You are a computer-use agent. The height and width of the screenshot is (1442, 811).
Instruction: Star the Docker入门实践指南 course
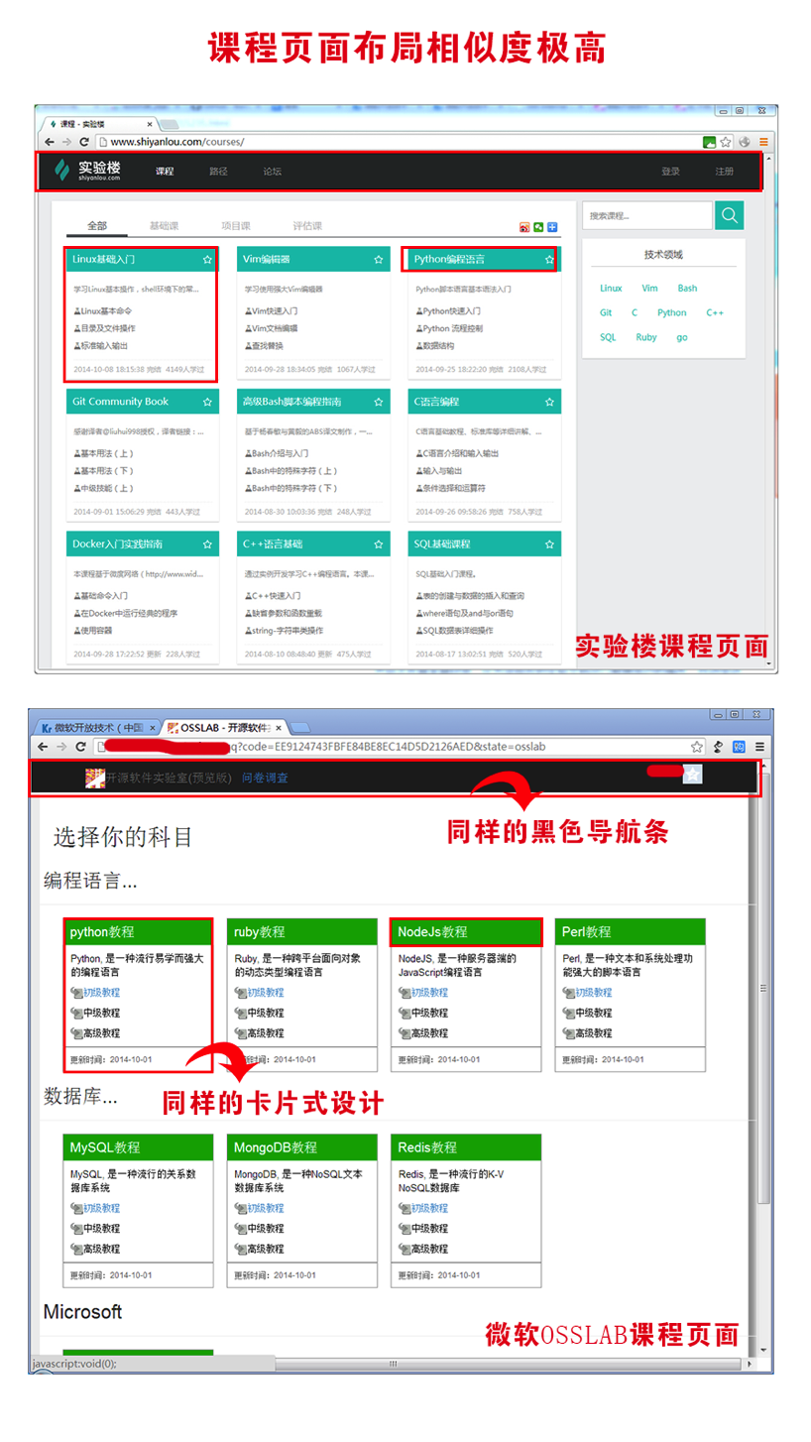pos(207,544)
